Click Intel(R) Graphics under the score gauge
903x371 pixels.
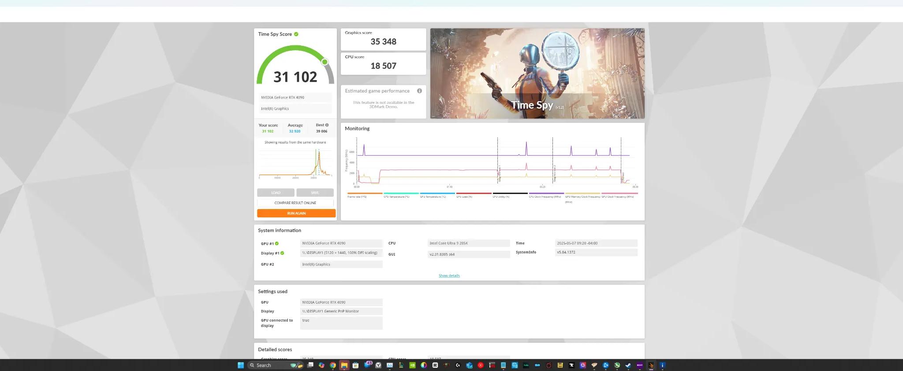(295, 108)
